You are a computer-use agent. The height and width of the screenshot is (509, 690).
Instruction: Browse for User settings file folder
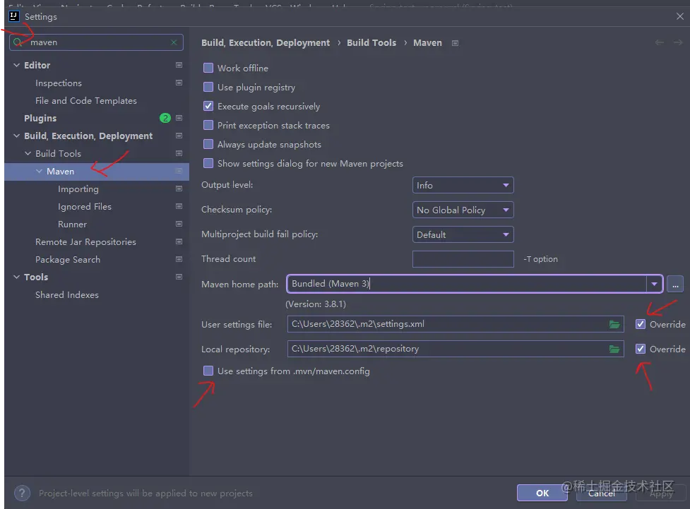point(614,324)
